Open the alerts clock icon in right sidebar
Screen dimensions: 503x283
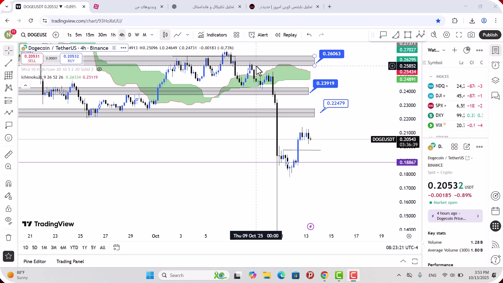495,65
